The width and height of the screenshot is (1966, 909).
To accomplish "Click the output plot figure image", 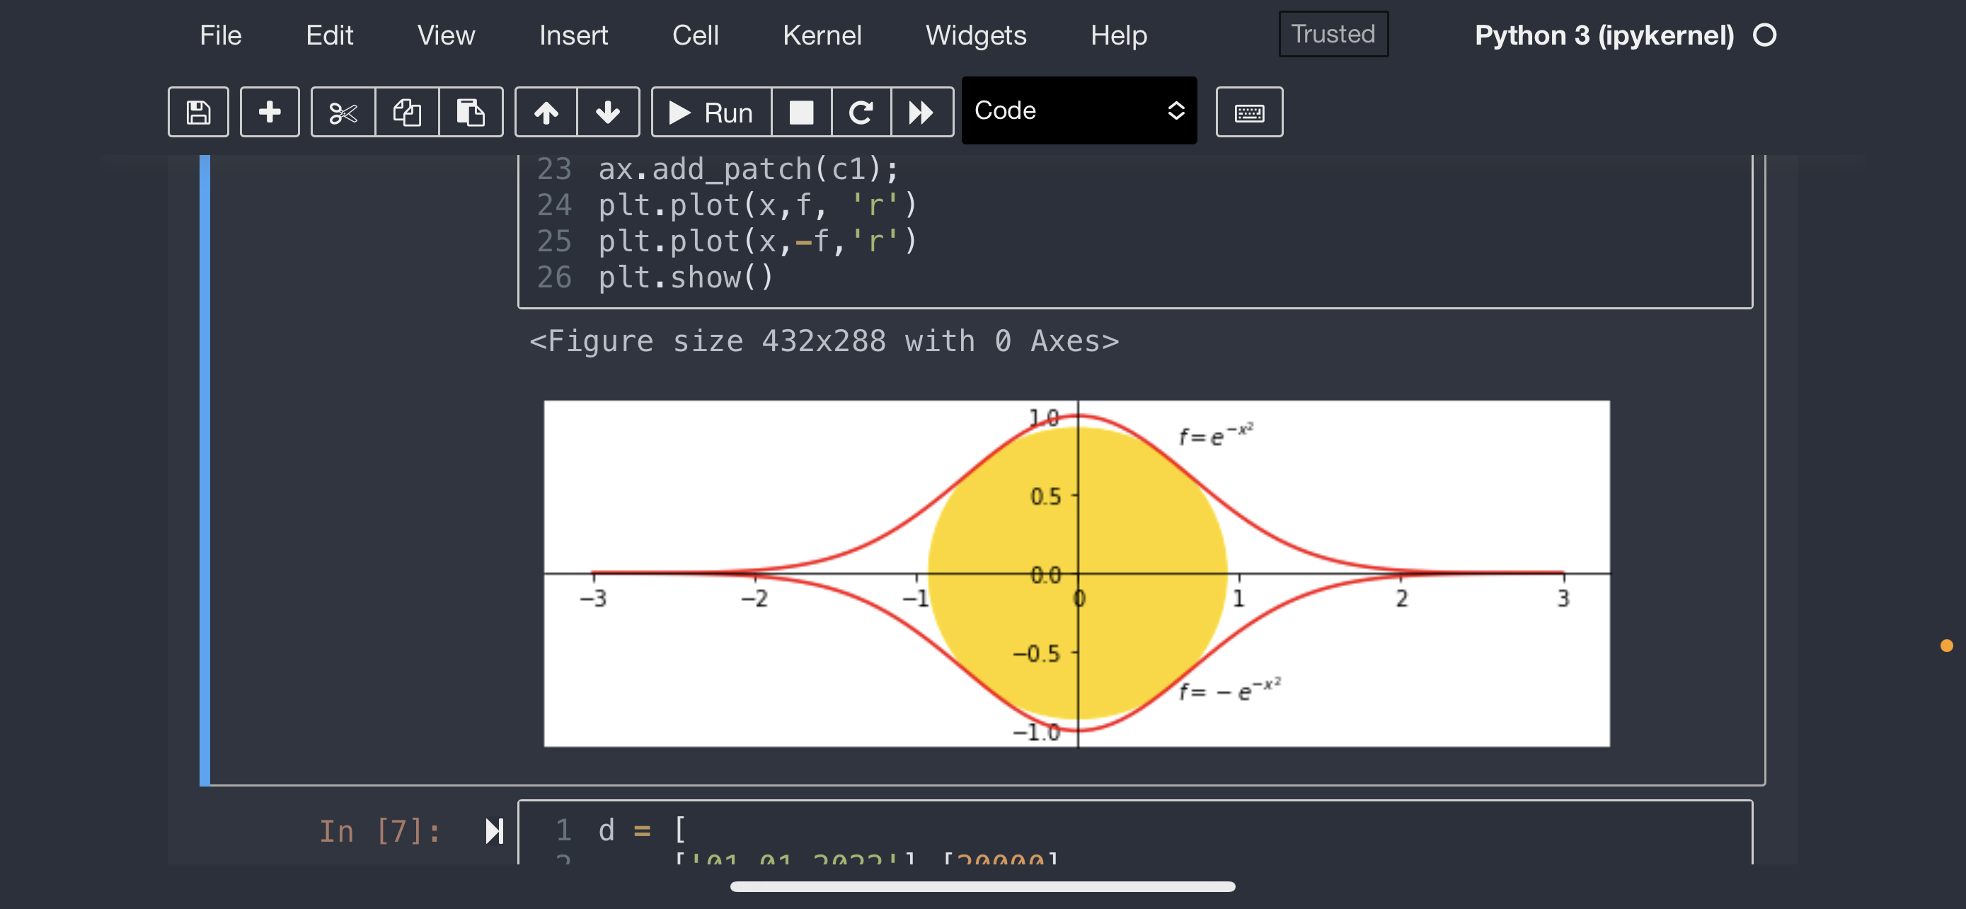I will 1076,573.
